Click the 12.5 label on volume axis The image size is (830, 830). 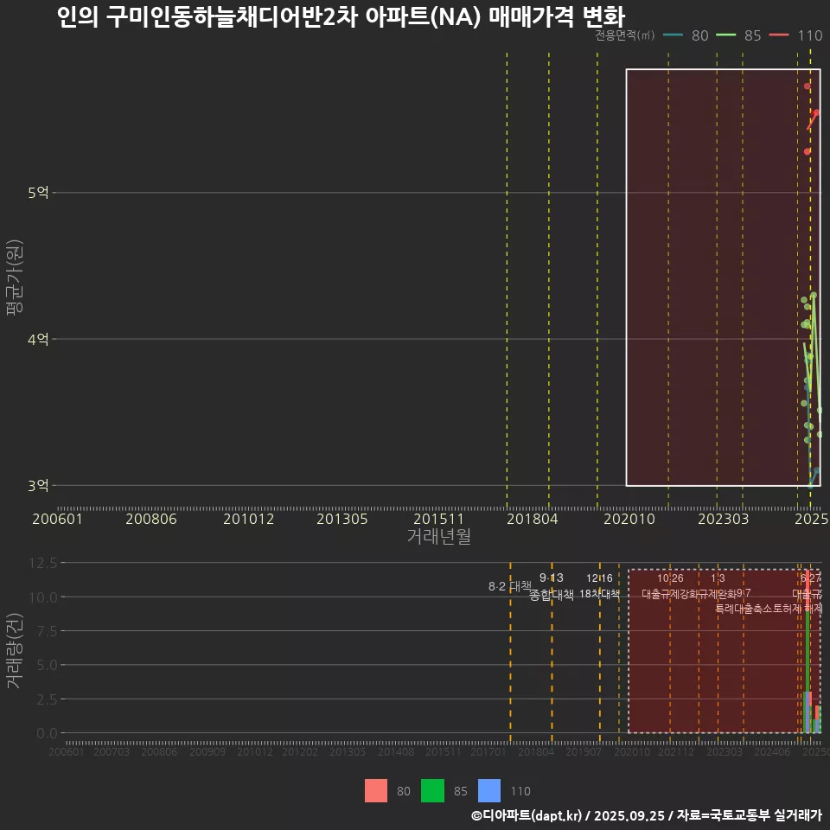pyautogui.click(x=42, y=563)
